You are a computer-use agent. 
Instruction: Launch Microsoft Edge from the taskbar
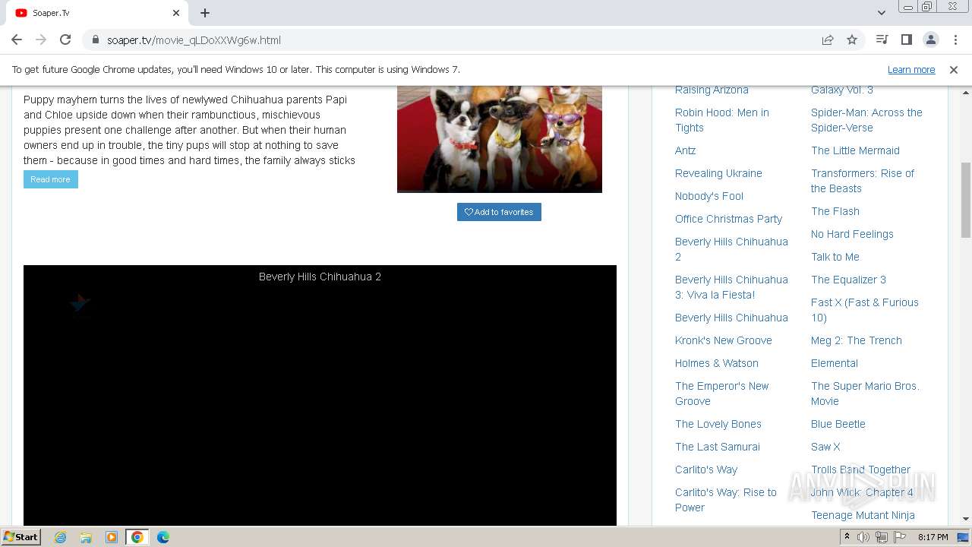coord(163,537)
